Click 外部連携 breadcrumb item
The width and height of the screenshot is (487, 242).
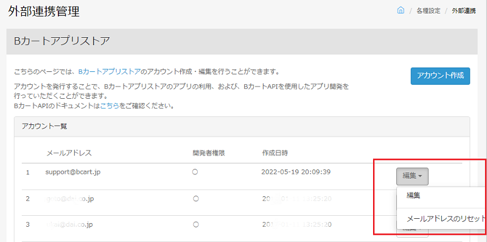(463, 11)
